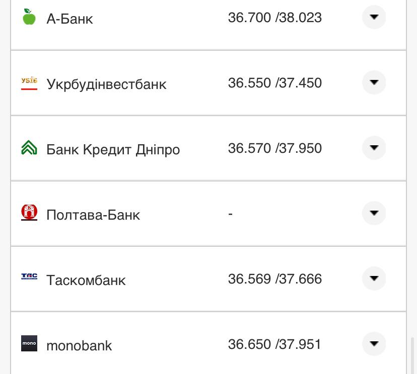Click the monobank black square logo

point(29,344)
